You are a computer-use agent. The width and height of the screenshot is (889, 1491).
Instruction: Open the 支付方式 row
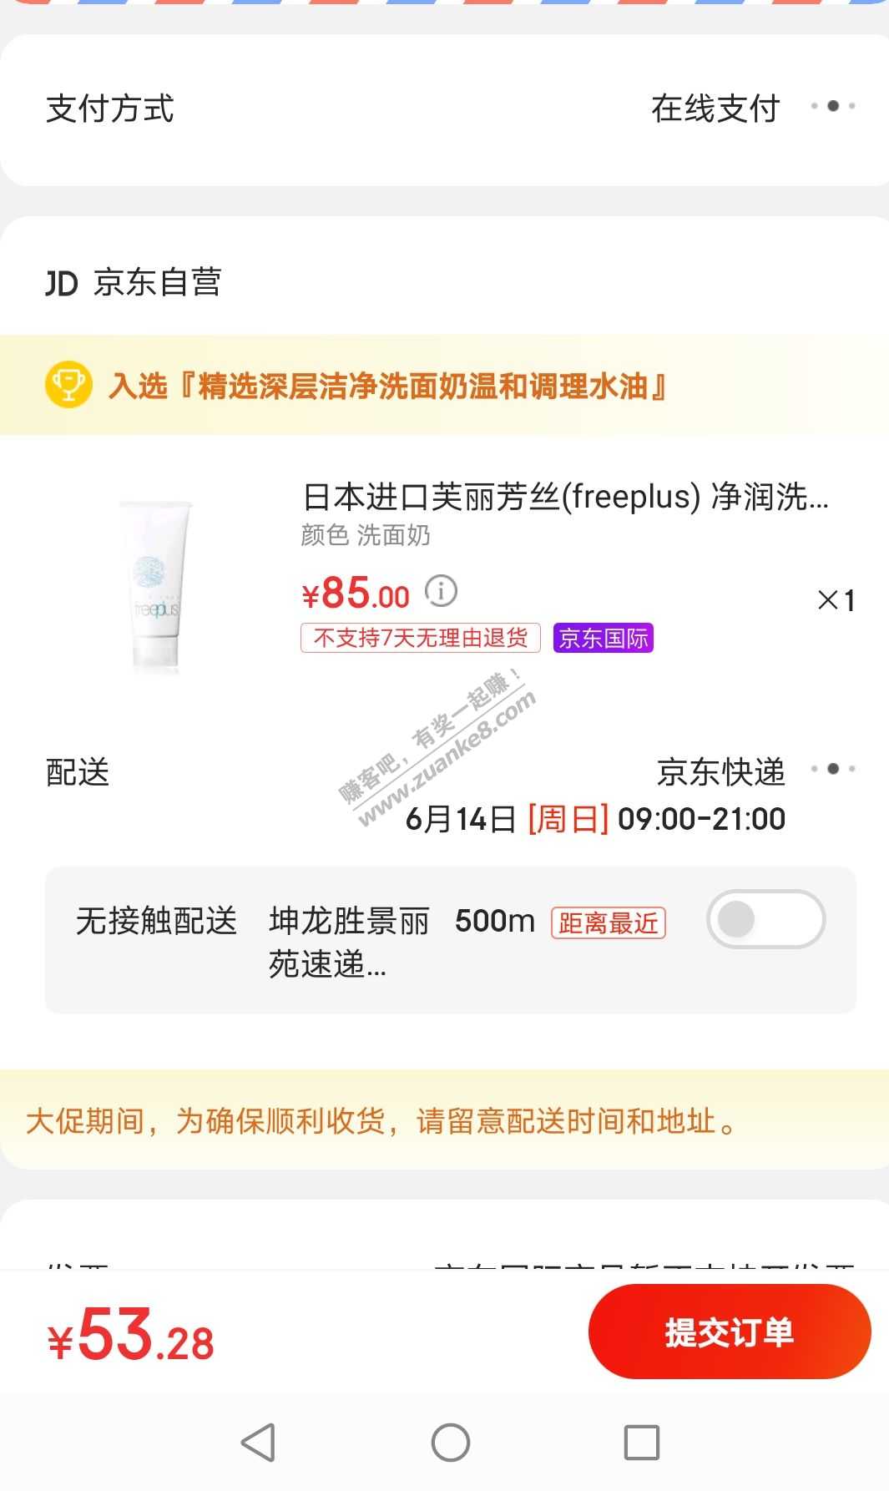[444, 109]
